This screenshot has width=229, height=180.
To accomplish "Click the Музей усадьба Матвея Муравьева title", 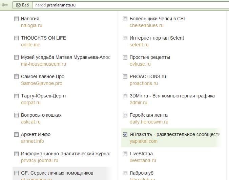I will (66, 57).
